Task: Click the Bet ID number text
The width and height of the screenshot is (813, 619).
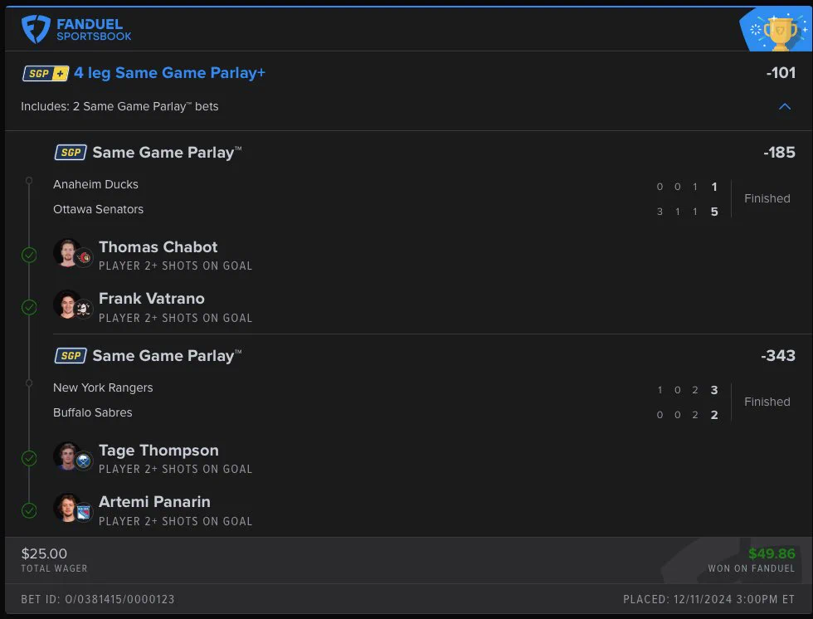Action: (x=98, y=599)
